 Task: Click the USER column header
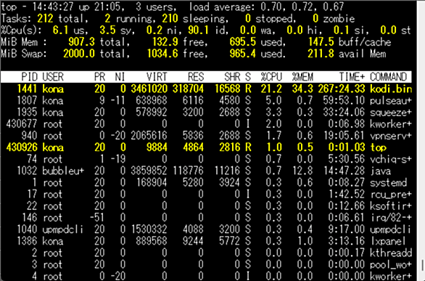click(x=53, y=77)
